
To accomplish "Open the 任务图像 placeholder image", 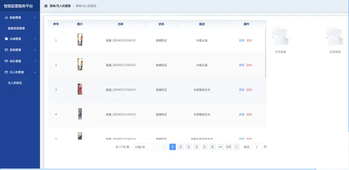I will 280,36.
